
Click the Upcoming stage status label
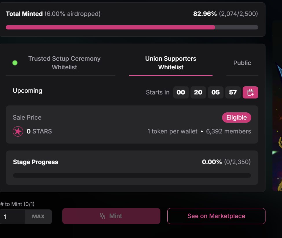28,91
